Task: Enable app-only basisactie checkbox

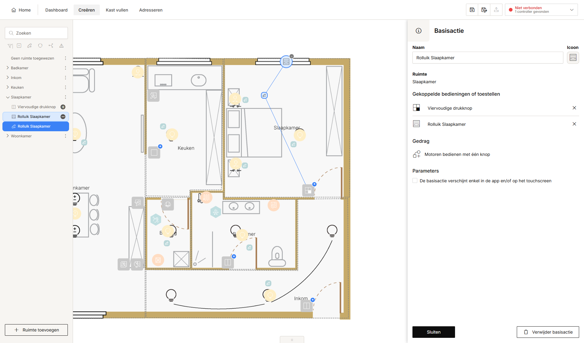Action: (x=415, y=180)
